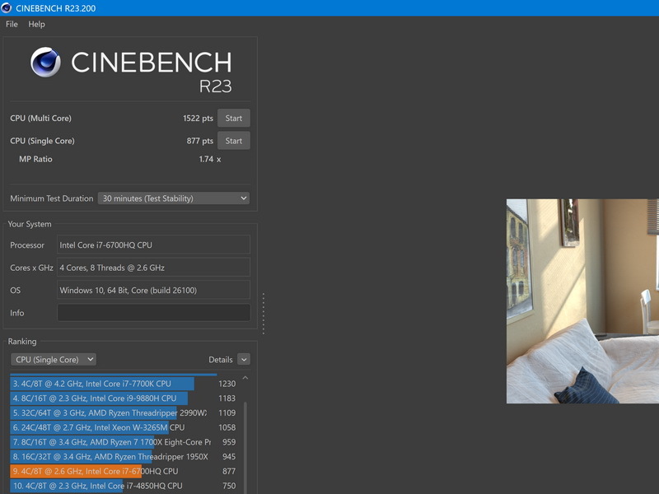Open the File menu

[x=12, y=25]
